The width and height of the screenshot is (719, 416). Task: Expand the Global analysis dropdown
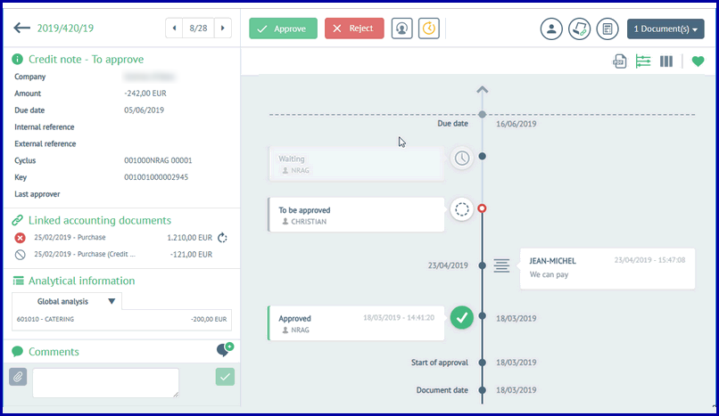tap(112, 301)
